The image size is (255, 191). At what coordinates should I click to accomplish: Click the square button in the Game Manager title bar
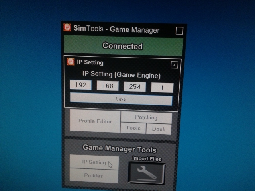tap(179, 31)
